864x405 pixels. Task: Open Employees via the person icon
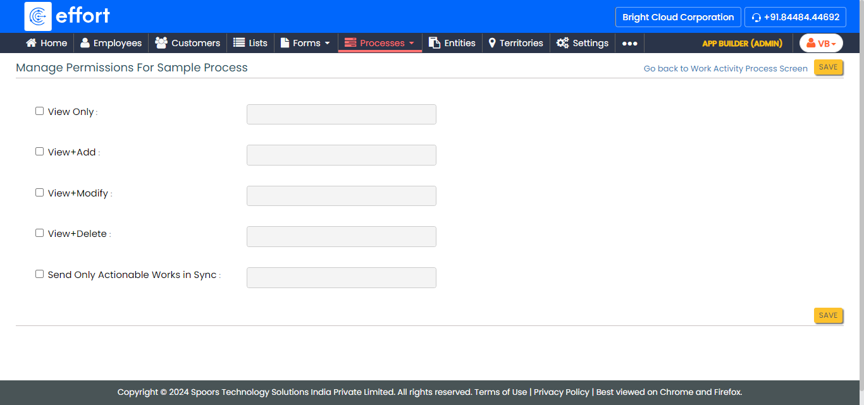85,43
